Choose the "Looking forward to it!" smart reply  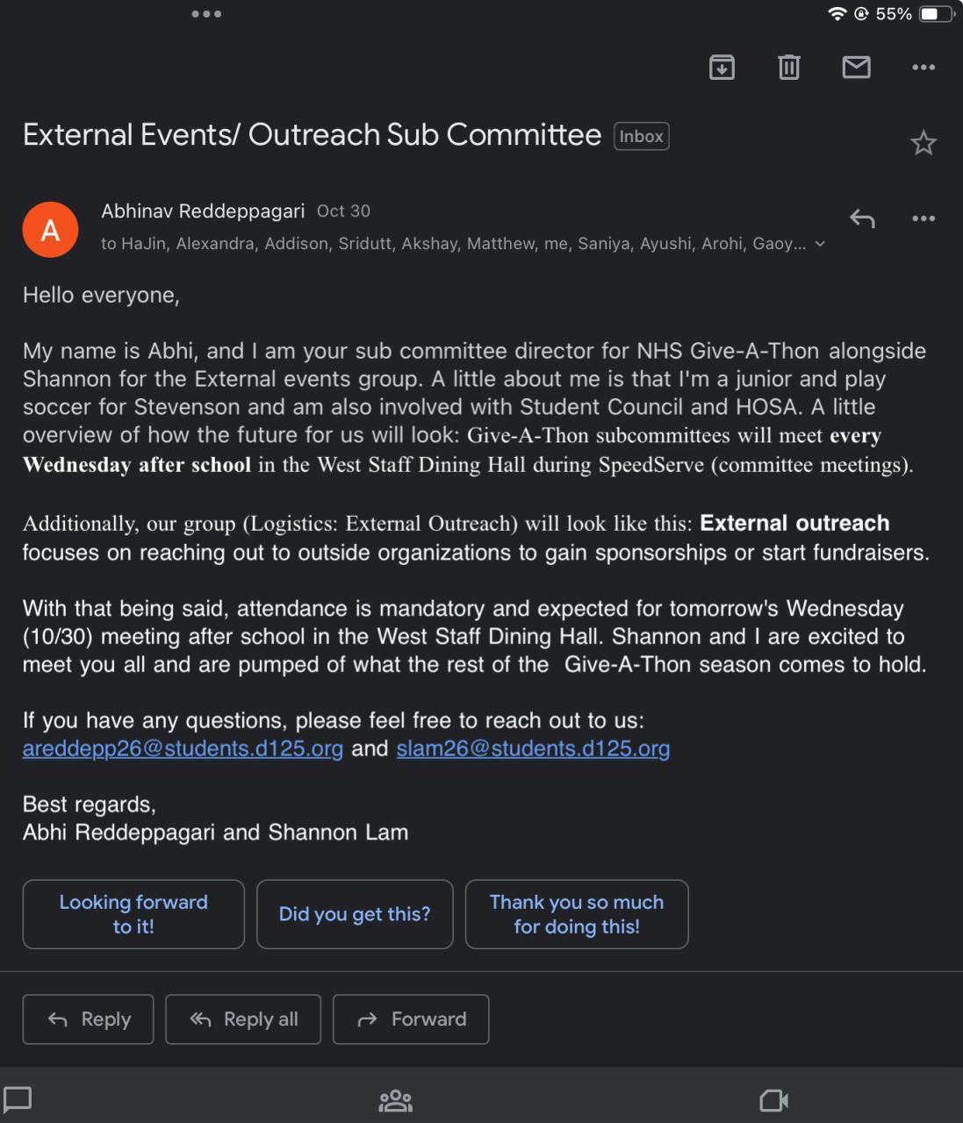(x=133, y=914)
